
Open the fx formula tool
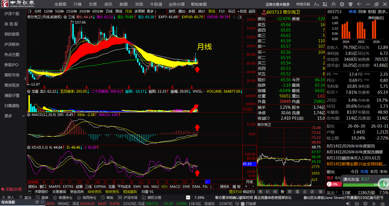334,4
